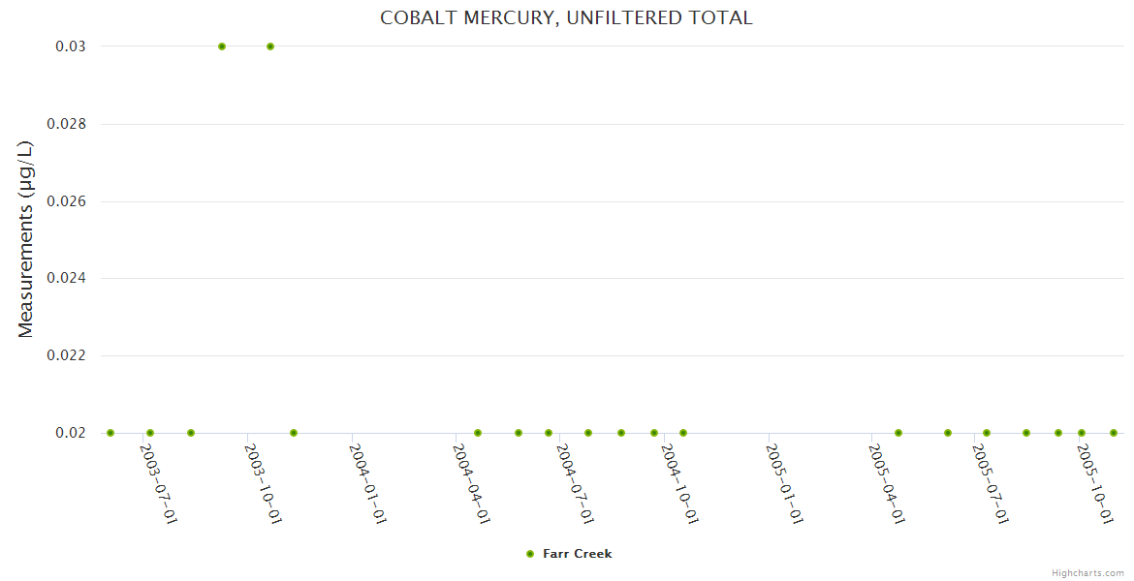Select first data point after 2005-04-01 tick

[898, 433]
